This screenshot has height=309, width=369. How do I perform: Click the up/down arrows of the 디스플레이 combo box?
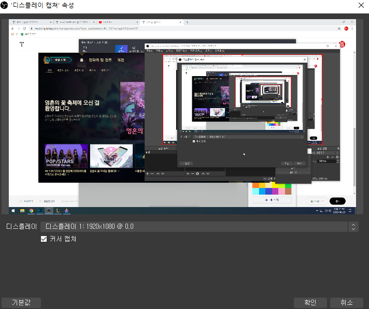353,227
